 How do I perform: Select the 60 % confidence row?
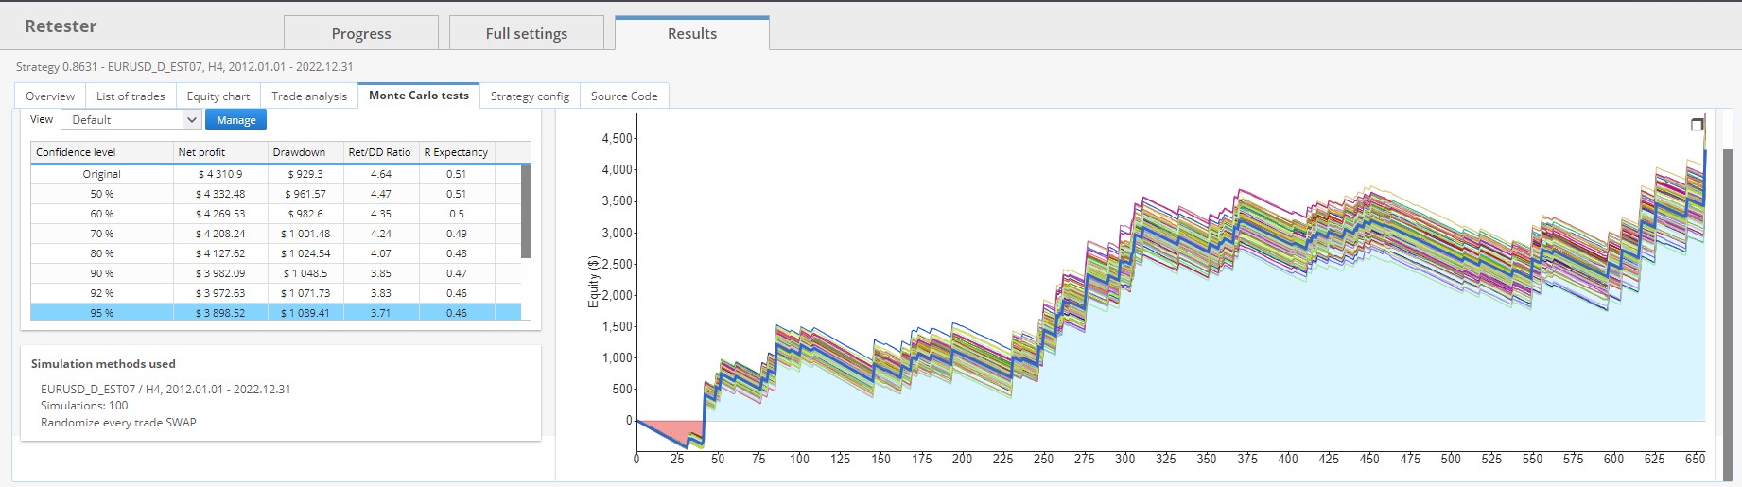click(x=276, y=214)
